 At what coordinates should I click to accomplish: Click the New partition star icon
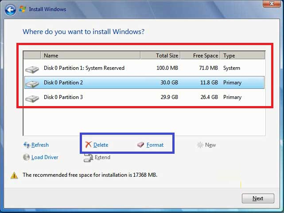[x=200, y=145]
